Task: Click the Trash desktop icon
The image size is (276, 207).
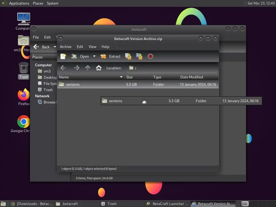Action: [24, 70]
